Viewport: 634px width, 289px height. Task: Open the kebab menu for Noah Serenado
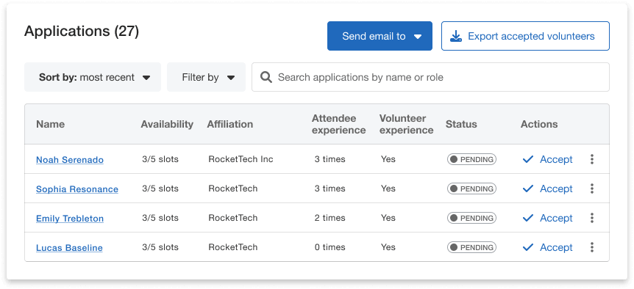(591, 159)
